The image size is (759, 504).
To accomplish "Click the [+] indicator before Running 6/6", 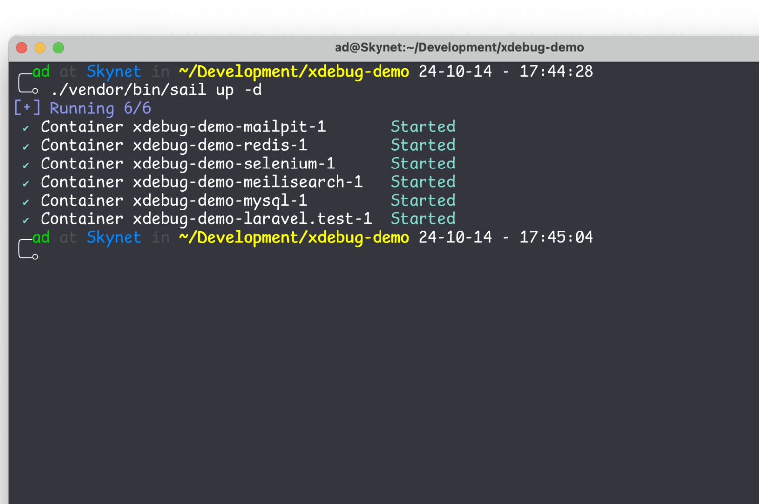I will pyautogui.click(x=27, y=108).
